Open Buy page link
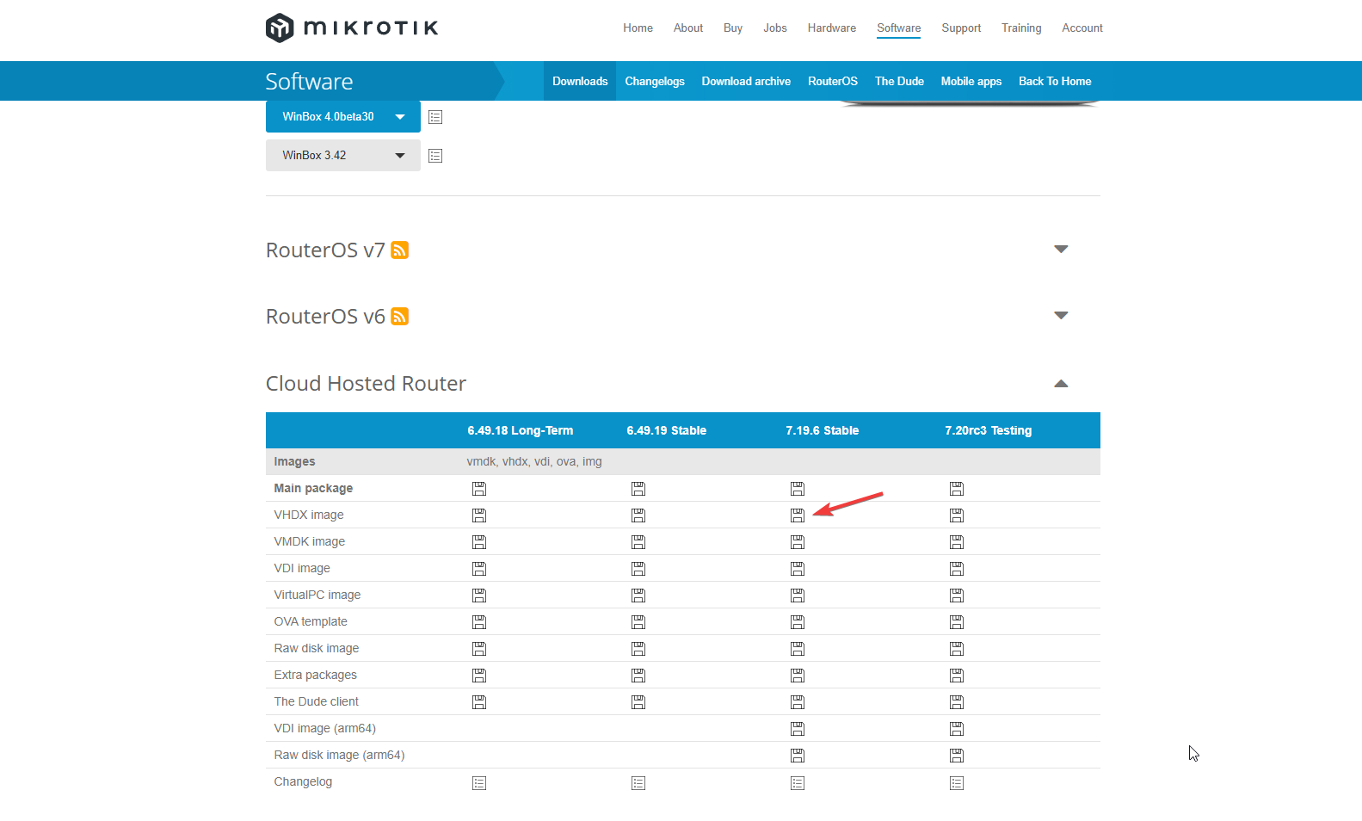Viewport: 1362px width, 821px height. pos(733,28)
